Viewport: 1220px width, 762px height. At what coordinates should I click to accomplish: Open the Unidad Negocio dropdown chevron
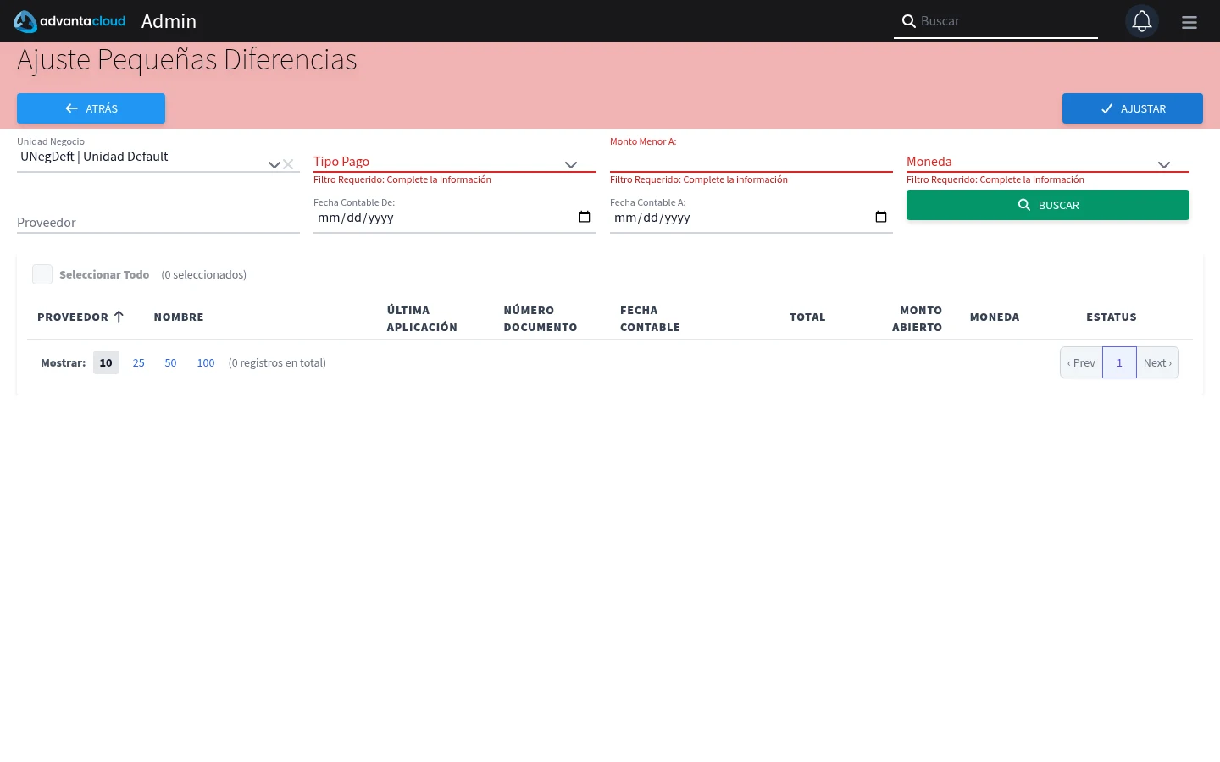pyautogui.click(x=274, y=164)
